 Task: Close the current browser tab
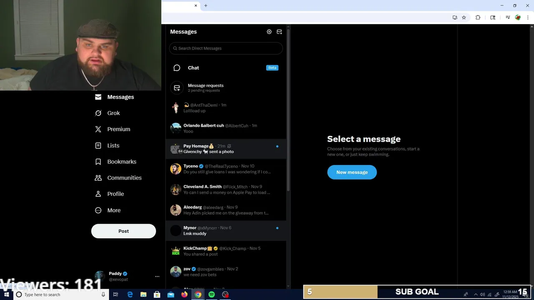(x=196, y=5)
